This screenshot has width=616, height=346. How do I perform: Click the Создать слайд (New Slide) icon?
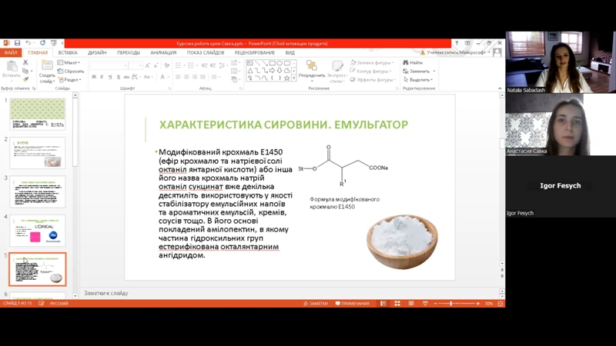pyautogui.click(x=47, y=67)
